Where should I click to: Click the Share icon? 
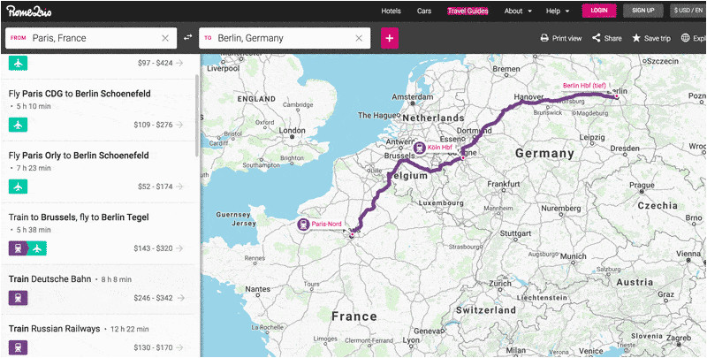coord(596,38)
